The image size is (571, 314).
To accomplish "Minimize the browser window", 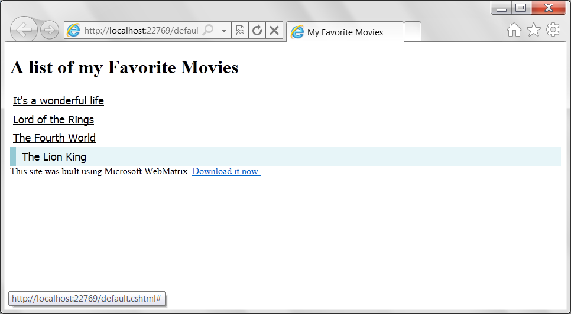I will click(501, 8).
